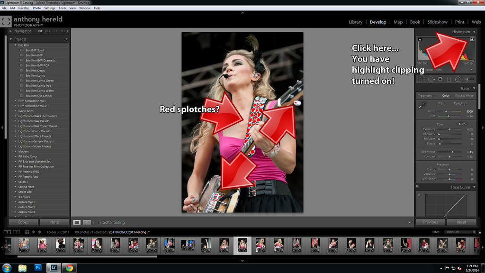Screen dimensions: 485x273
Task: Toggle the shadow clipping indicator in histogram
Action: (x=420, y=39)
